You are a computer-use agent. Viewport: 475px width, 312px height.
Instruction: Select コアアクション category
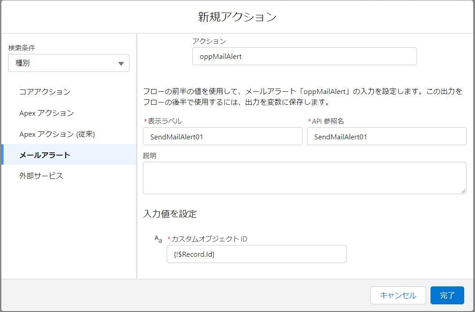[45, 92]
